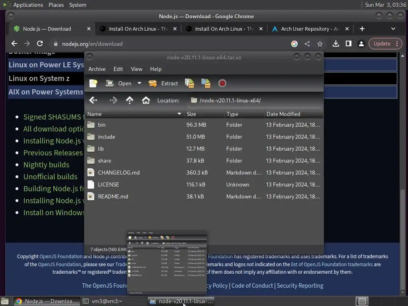Click the 96.3 MB size cell

196,125
